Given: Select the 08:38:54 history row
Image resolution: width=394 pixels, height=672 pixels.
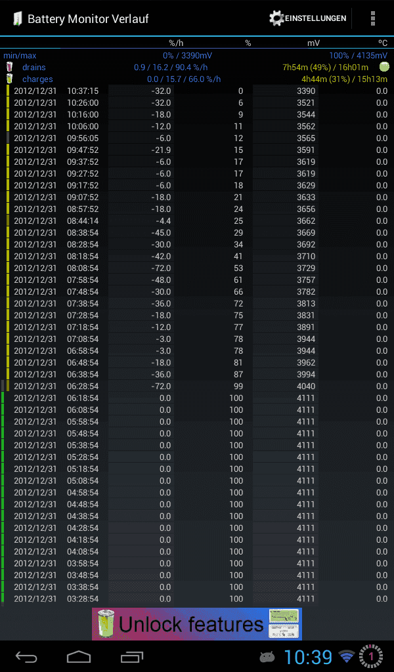Looking at the screenshot, I should point(197,233).
